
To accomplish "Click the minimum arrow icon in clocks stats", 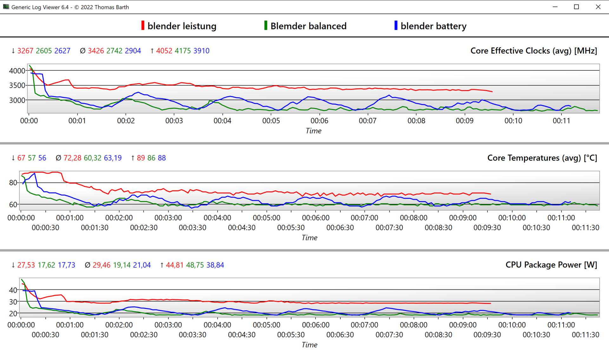I will tap(13, 51).
